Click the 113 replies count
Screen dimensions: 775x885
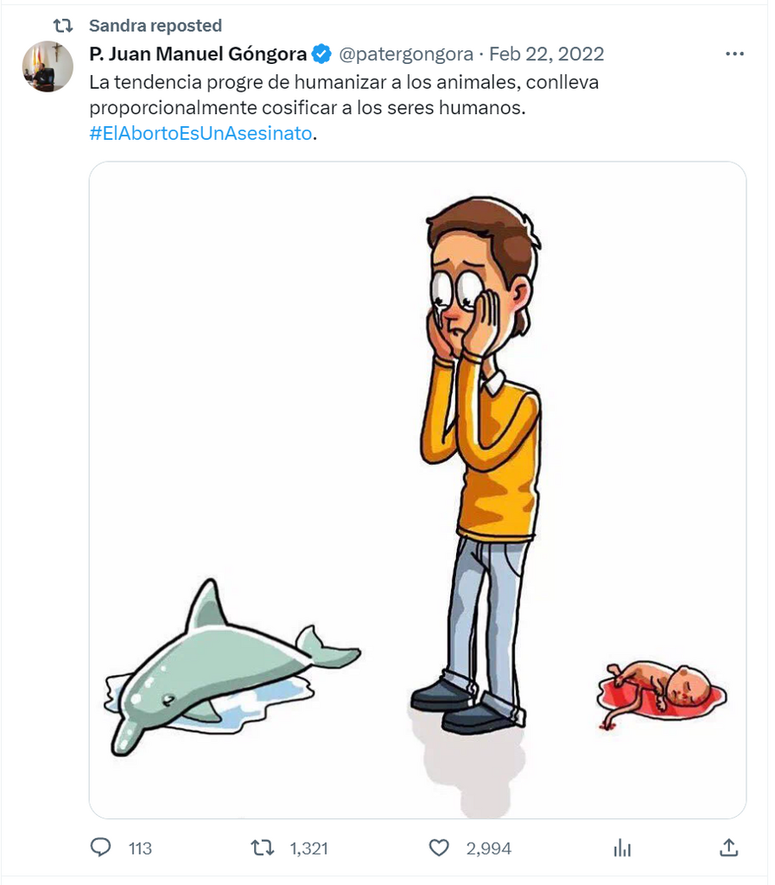tap(140, 849)
